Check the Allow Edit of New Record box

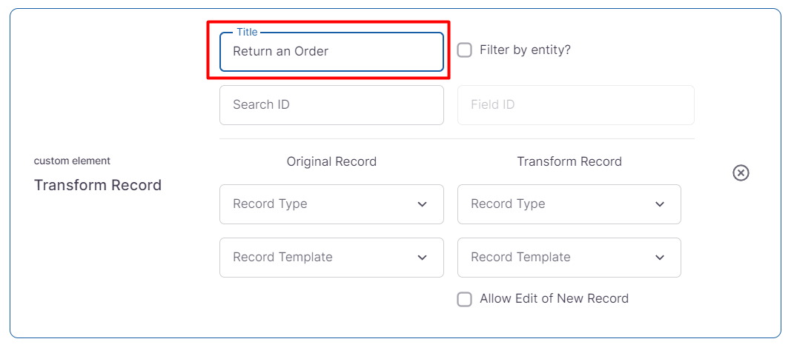tap(465, 299)
